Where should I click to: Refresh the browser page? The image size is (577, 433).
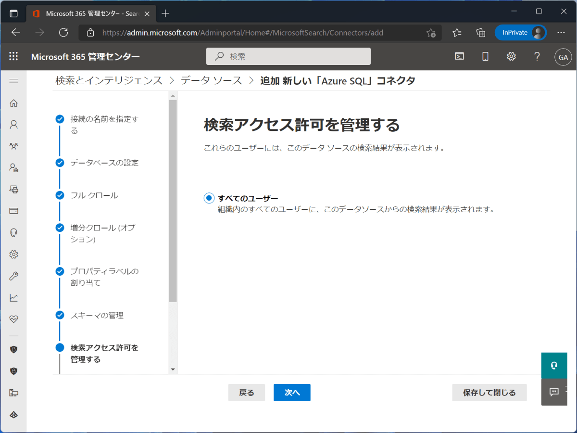click(63, 33)
